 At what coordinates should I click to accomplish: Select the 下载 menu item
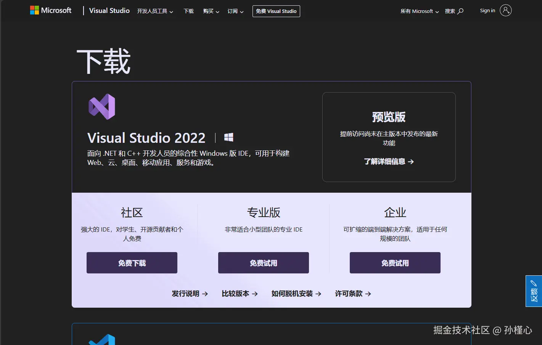click(188, 11)
